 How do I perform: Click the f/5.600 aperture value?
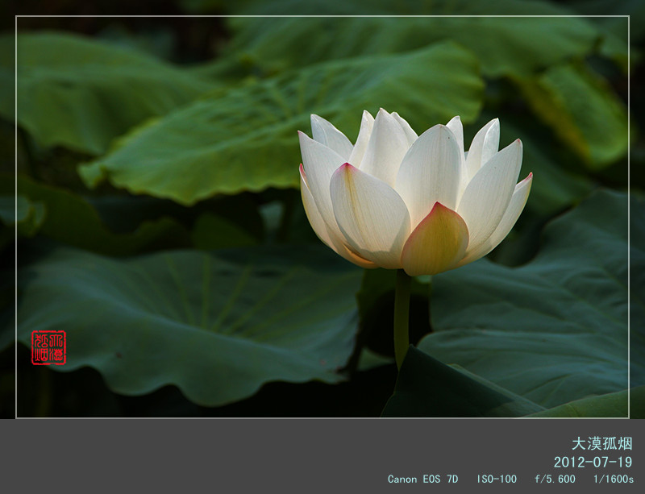click(555, 479)
